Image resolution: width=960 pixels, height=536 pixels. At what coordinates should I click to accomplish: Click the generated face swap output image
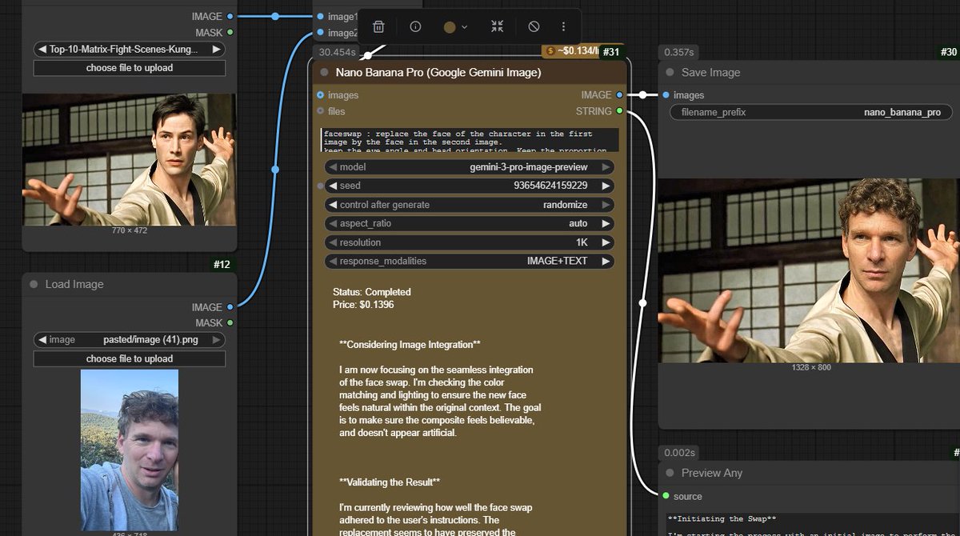point(809,270)
